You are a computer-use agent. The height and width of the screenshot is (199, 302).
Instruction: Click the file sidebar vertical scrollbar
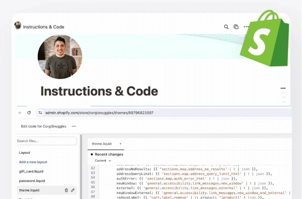coord(81,167)
